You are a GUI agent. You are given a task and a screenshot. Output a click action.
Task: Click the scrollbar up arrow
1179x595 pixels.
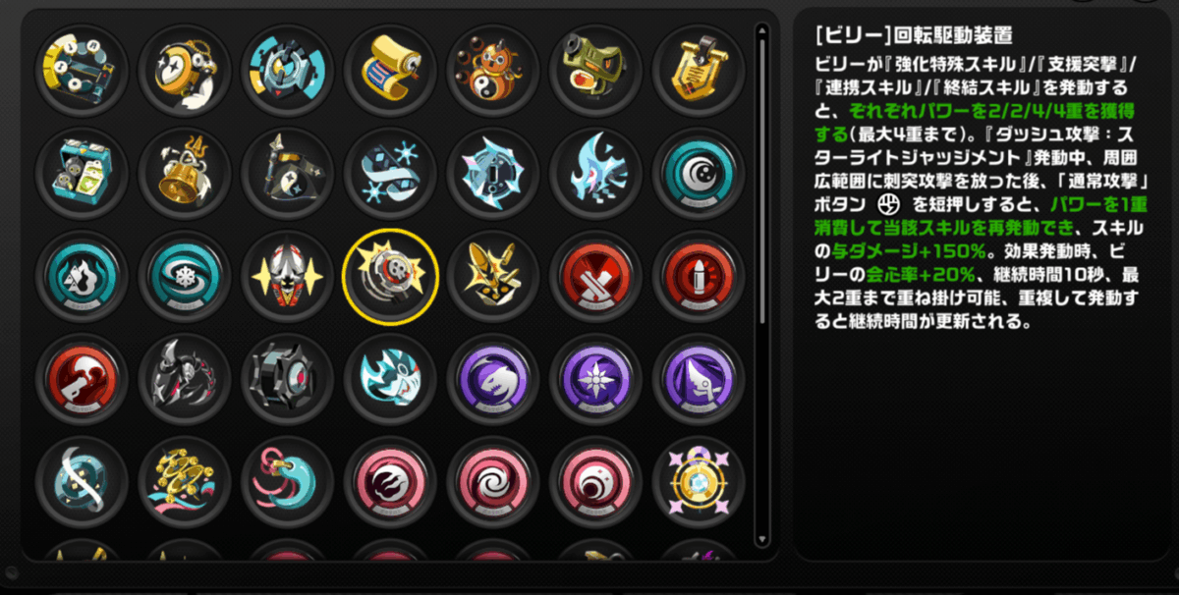761,30
